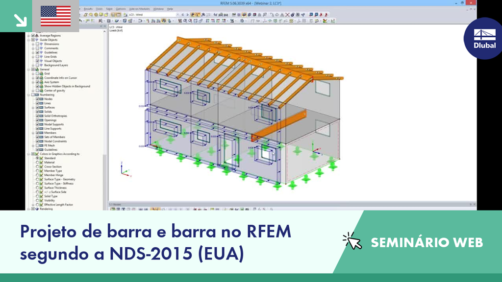Viewport: 502px width, 282px height.
Task: Click the video title 'Projeto de barra e barra no RFEM'
Action: (x=155, y=232)
